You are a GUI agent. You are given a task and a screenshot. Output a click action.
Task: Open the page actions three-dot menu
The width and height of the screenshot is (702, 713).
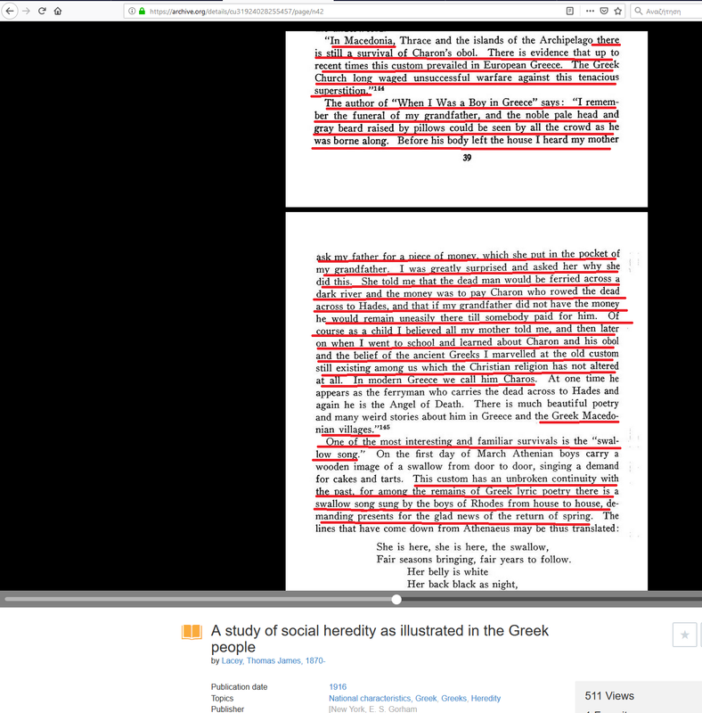point(590,11)
